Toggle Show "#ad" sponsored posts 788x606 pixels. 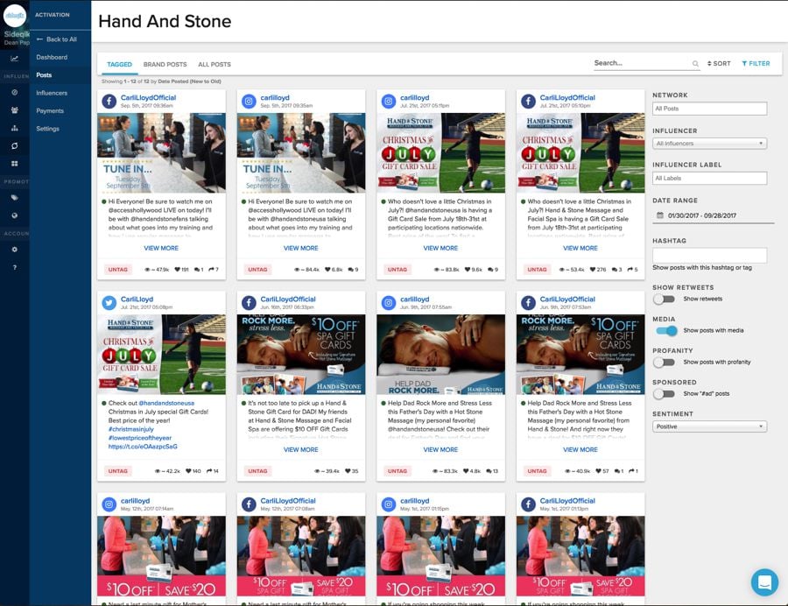pos(664,394)
